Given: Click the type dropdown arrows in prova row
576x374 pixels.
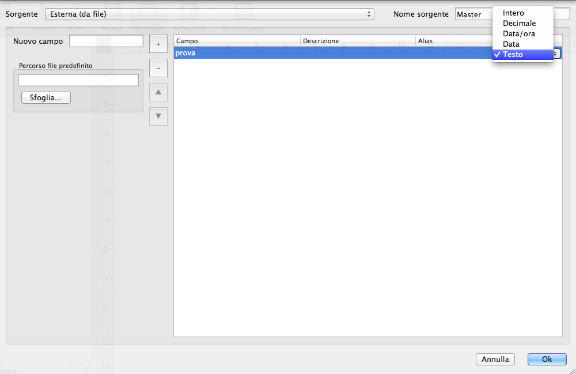Looking at the screenshot, I should [x=556, y=53].
